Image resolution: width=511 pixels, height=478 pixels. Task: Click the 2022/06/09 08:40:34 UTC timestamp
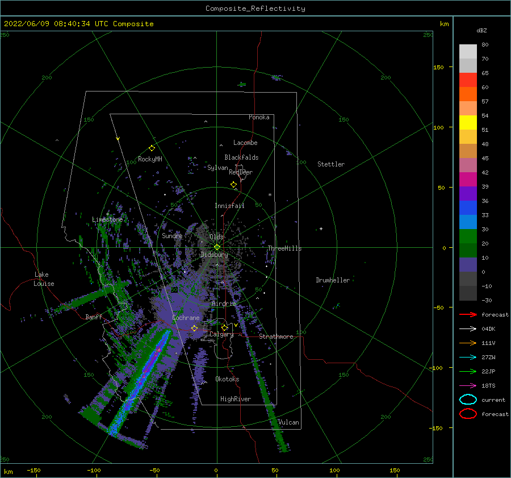78,24
